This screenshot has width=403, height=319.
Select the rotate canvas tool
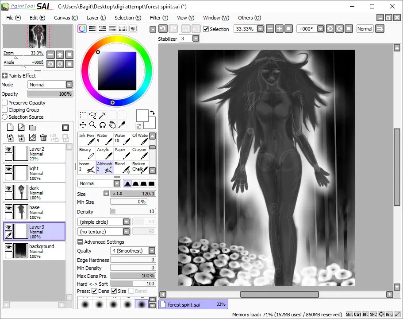(x=103, y=125)
